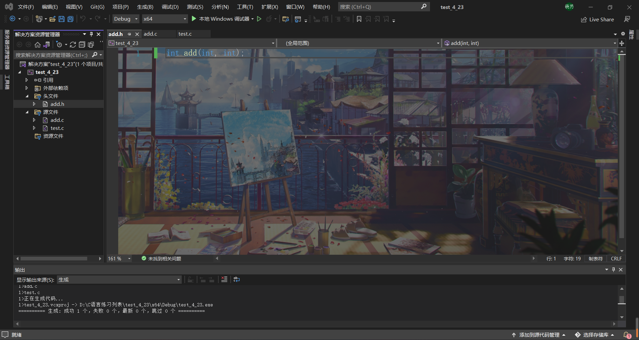Image resolution: width=639 pixels, height=340 pixels.
Task: Open the 生成(B) build menu
Action: [145, 7]
